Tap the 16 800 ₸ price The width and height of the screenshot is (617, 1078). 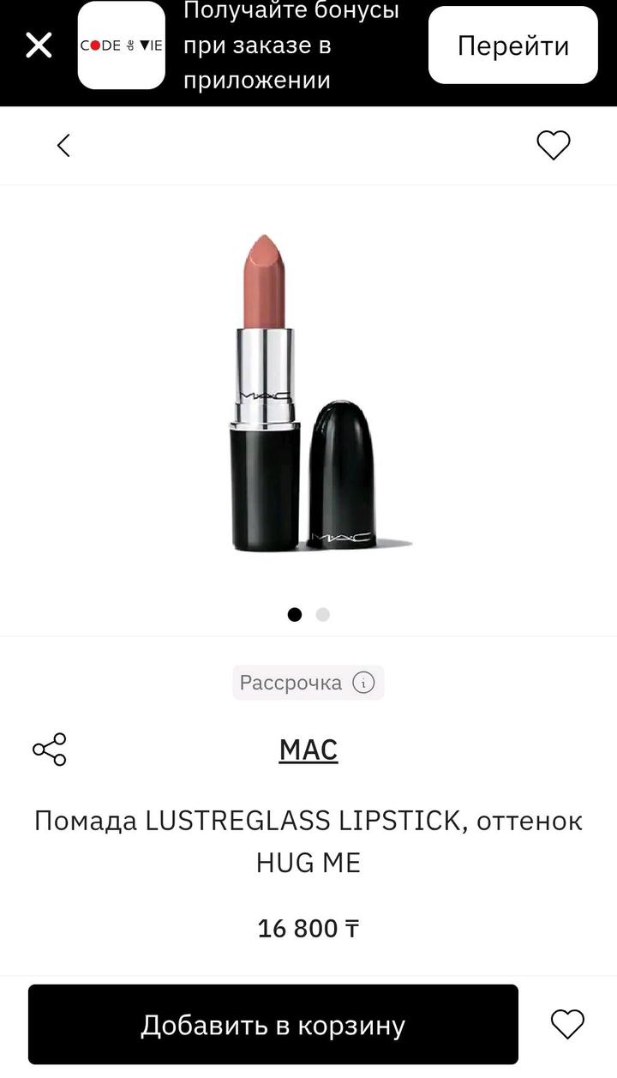pyautogui.click(x=308, y=928)
